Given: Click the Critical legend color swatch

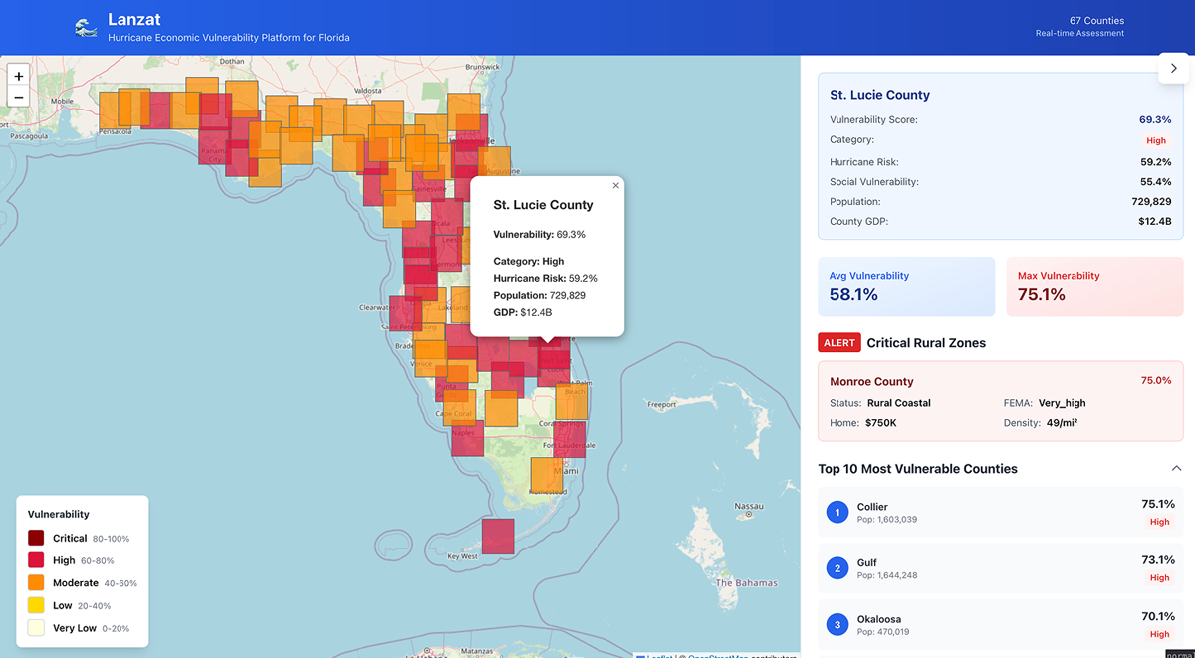Looking at the screenshot, I should 36,538.
